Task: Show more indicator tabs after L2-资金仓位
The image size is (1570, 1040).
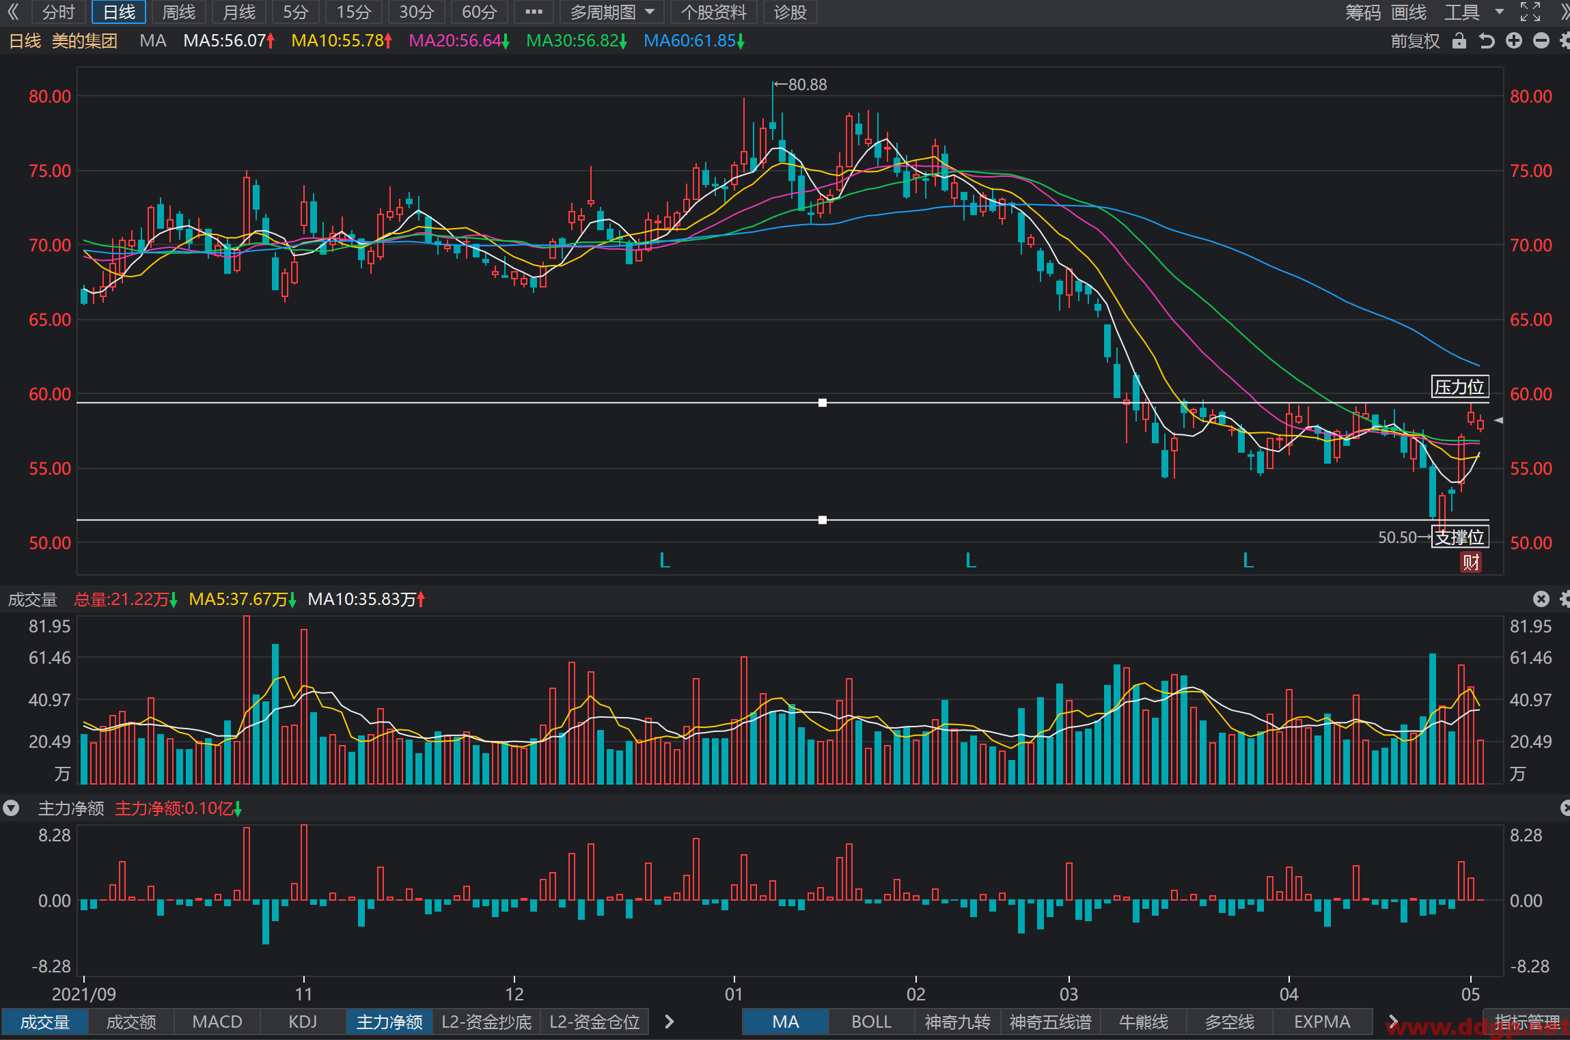Action: coord(670,1022)
